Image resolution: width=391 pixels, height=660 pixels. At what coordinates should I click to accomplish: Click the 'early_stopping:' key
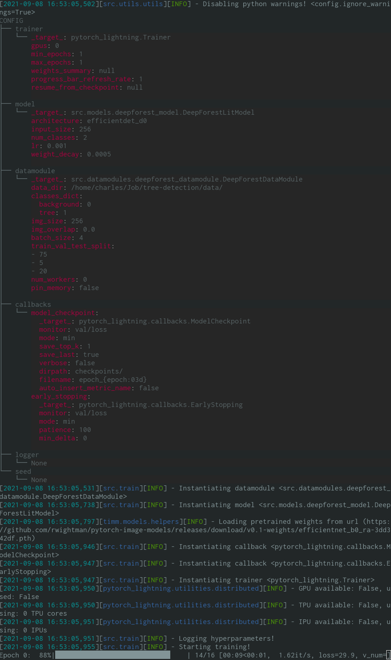61,396
